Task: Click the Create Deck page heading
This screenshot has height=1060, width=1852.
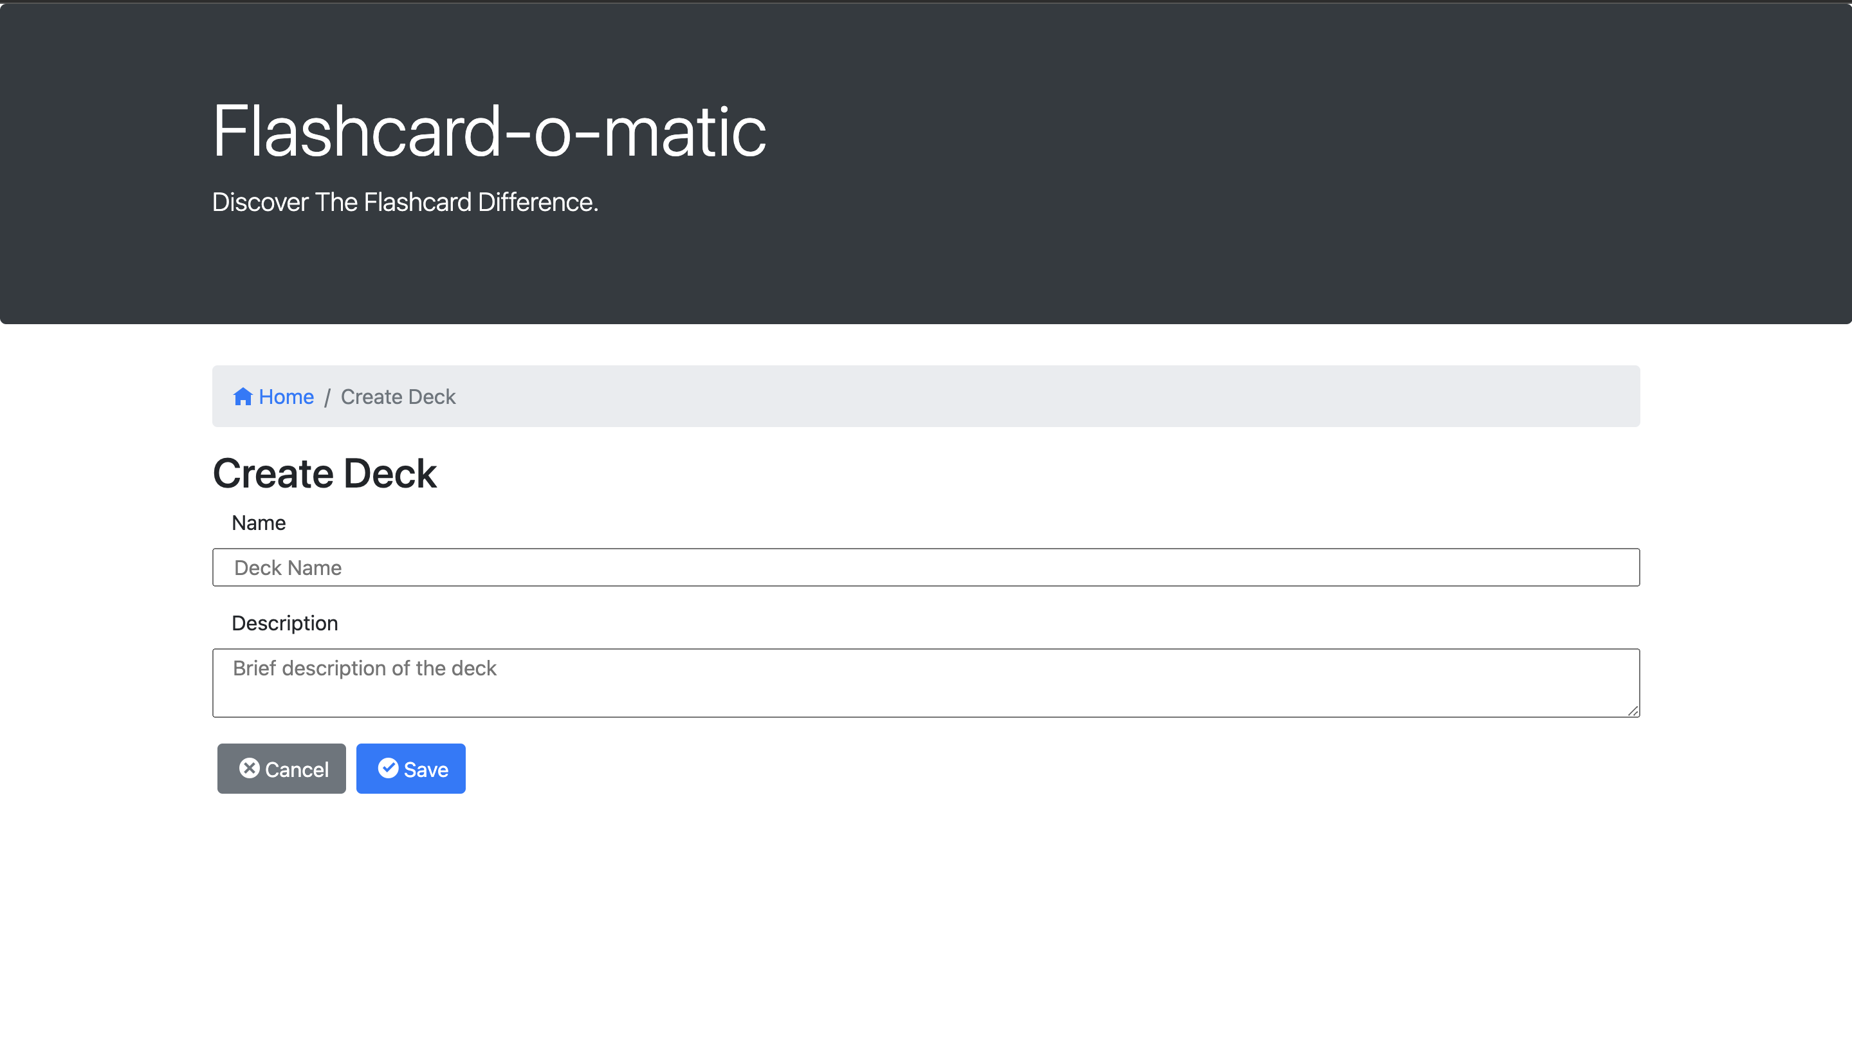Action: [324, 473]
